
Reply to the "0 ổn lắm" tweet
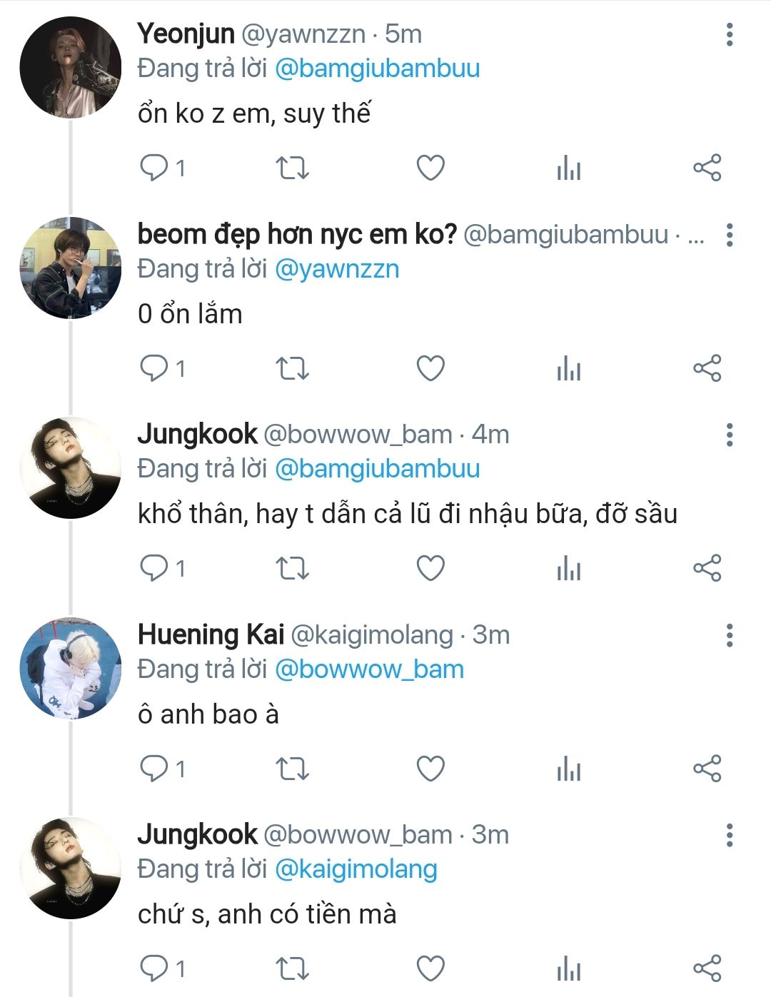(x=153, y=369)
